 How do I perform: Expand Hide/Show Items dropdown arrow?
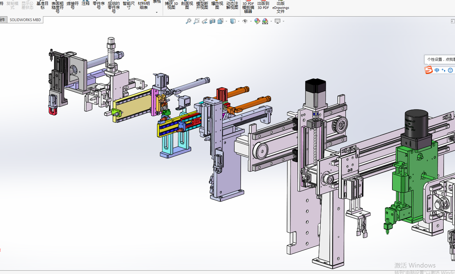pos(251,21)
